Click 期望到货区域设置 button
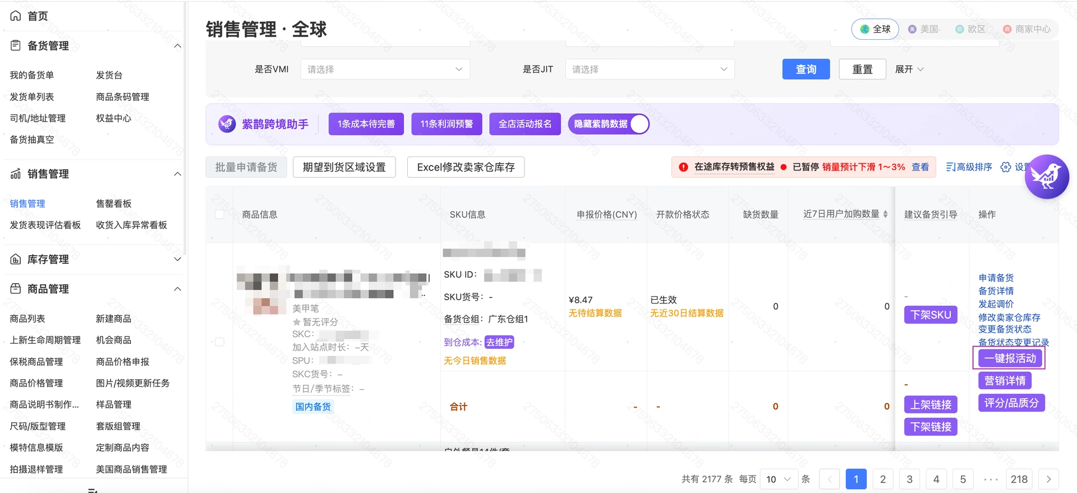 pyautogui.click(x=344, y=167)
